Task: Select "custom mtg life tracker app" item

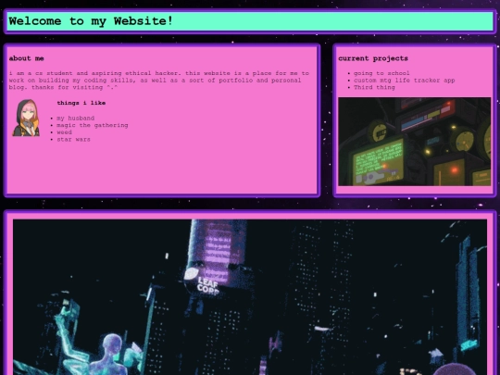Action: tap(405, 80)
